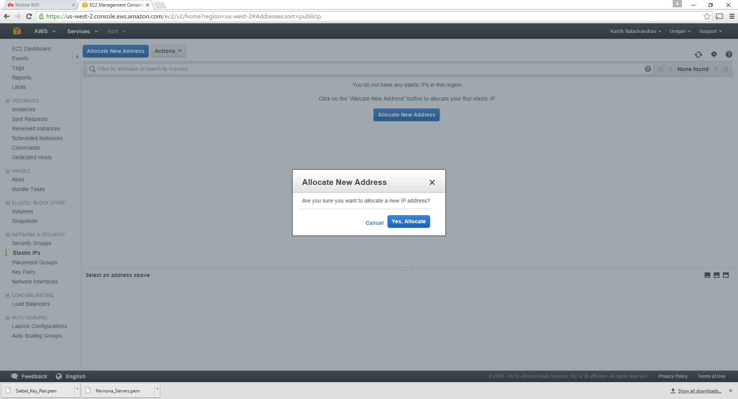Open the Terms of Use link
738x399 pixels.
[711, 376]
